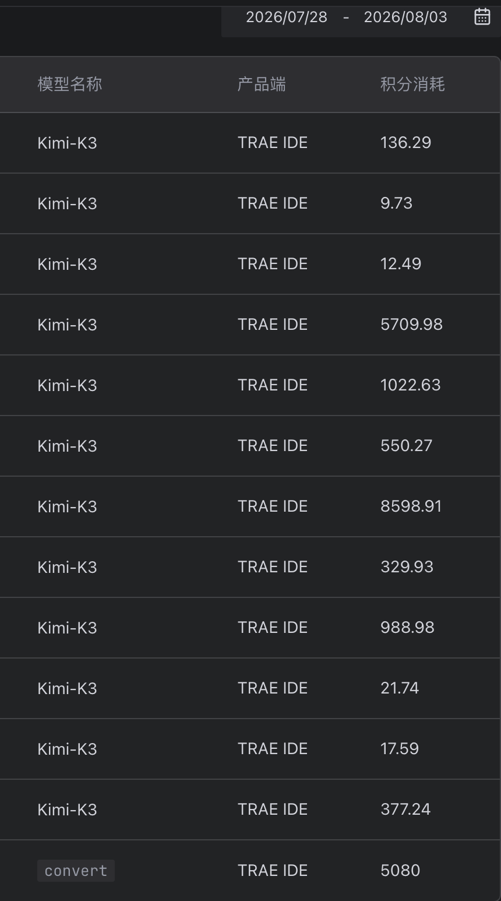Click the 12.49 points value cell
This screenshot has height=901, width=501.
point(401,264)
